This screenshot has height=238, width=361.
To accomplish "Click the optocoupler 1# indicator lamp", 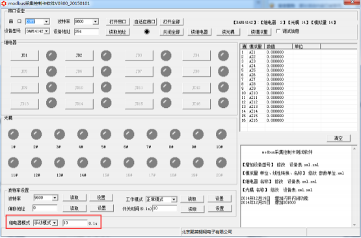I will [14, 134].
